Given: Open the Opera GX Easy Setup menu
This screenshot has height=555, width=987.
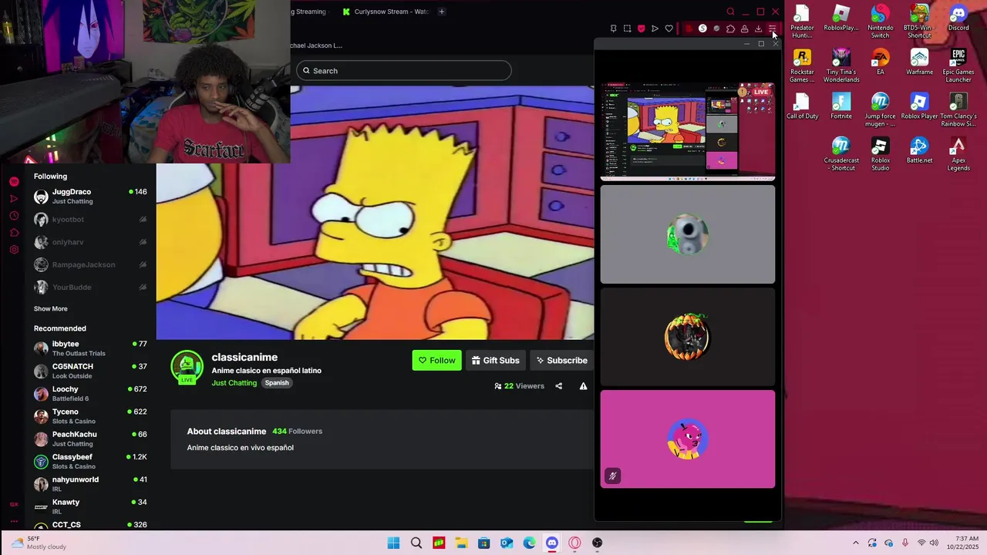Looking at the screenshot, I should pyautogui.click(x=772, y=29).
